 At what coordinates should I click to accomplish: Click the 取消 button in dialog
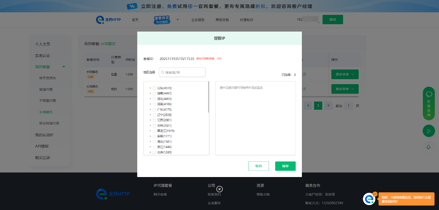click(258, 166)
